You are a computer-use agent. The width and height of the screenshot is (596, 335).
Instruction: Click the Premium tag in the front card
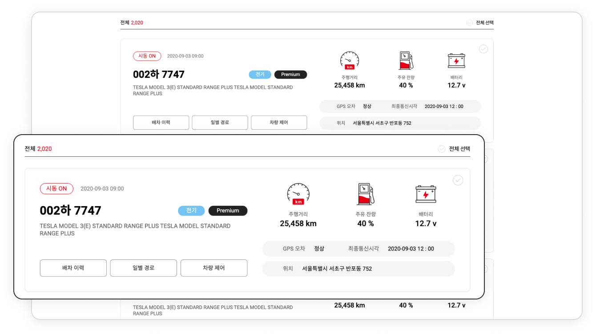coord(228,211)
